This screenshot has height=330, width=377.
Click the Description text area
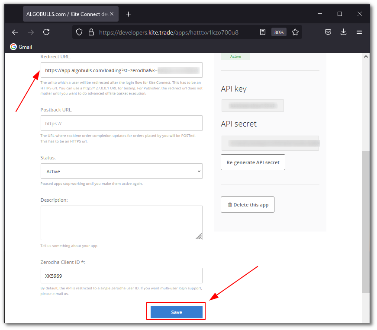click(x=122, y=223)
